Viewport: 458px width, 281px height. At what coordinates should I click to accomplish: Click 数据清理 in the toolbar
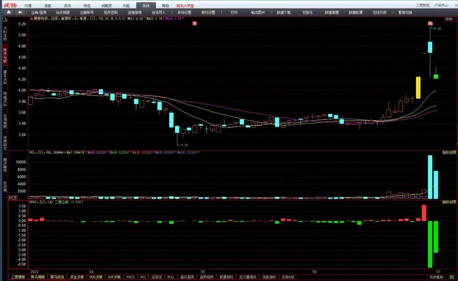332,13
